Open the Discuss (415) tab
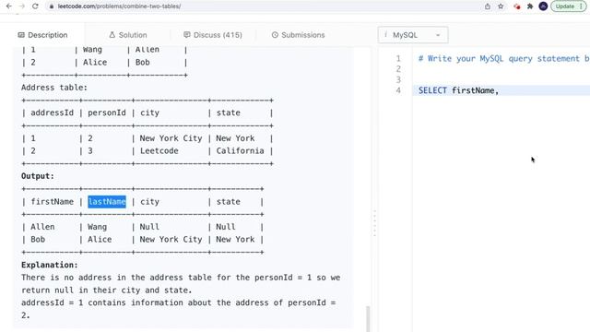The image size is (590, 332). 213,35
